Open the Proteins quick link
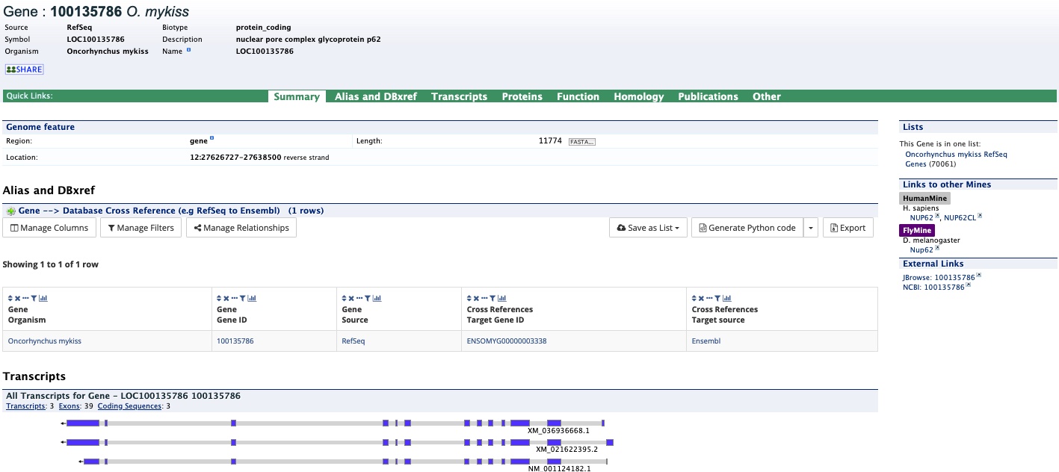1059x472 pixels. pos(522,96)
